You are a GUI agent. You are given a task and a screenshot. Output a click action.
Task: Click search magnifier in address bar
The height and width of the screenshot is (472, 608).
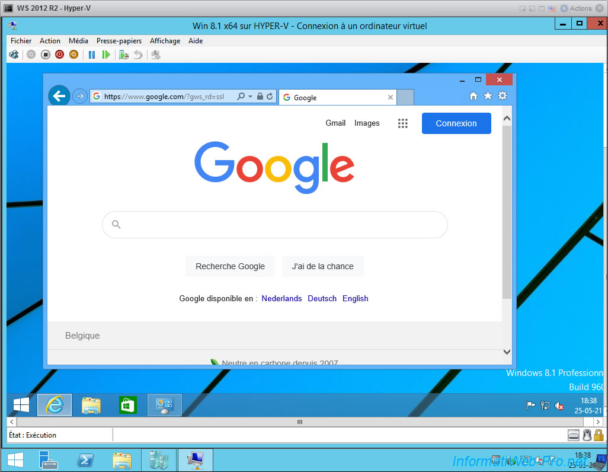[241, 96]
